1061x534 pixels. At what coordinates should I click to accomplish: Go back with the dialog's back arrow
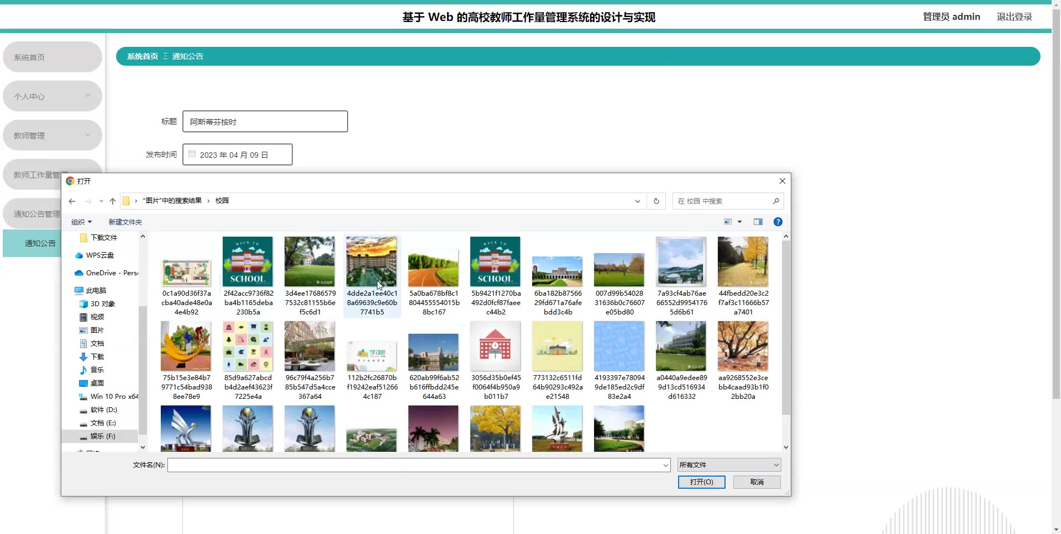[x=72, y=201]
